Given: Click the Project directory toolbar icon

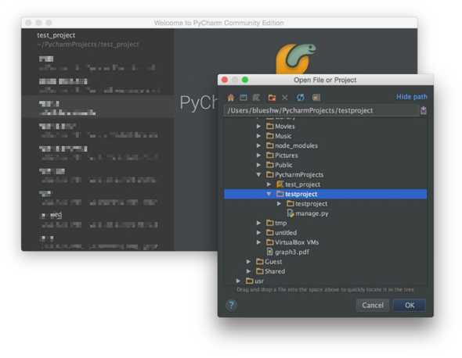Looking at the screenshot, I should pyautogui.click(x=257, y=98).
